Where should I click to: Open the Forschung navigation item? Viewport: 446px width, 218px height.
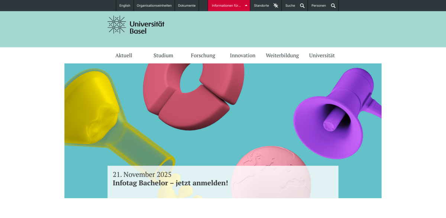(x=203, y=55)
